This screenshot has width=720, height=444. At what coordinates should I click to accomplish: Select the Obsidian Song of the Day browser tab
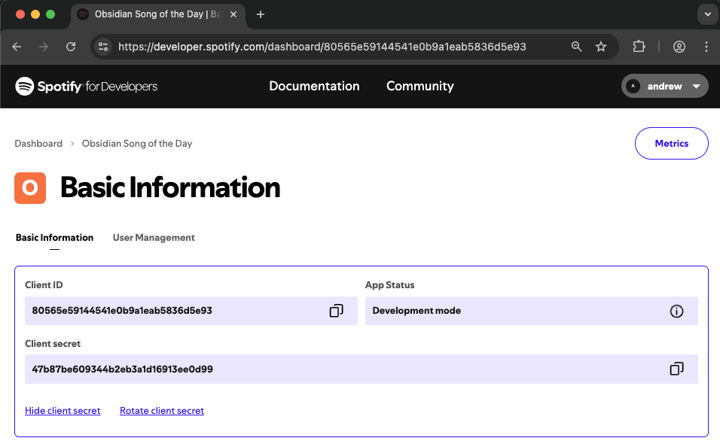point(158,15)
